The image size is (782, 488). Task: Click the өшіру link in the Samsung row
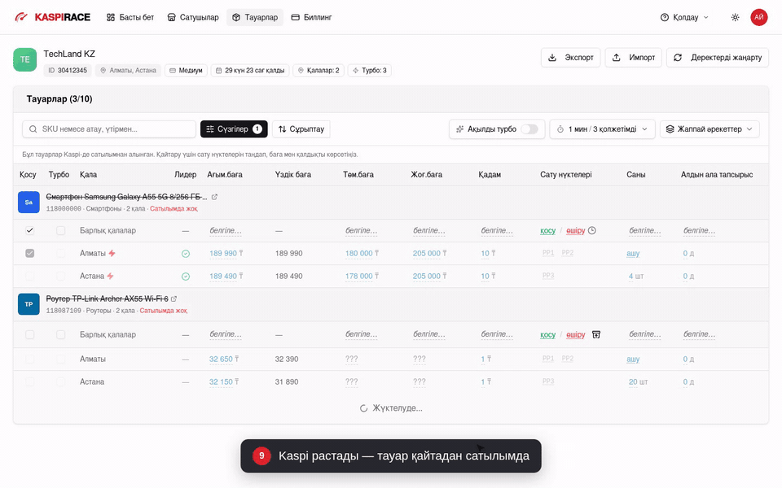coord(576,230)
